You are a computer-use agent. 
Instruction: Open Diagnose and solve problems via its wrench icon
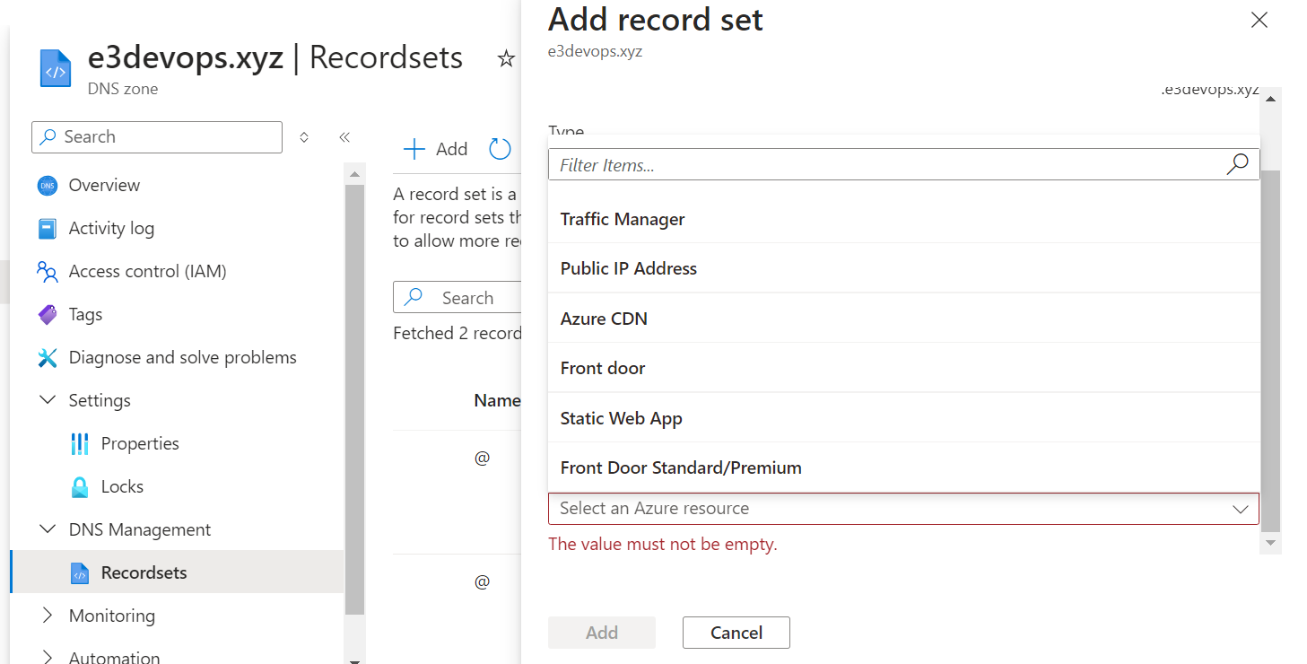48,357
